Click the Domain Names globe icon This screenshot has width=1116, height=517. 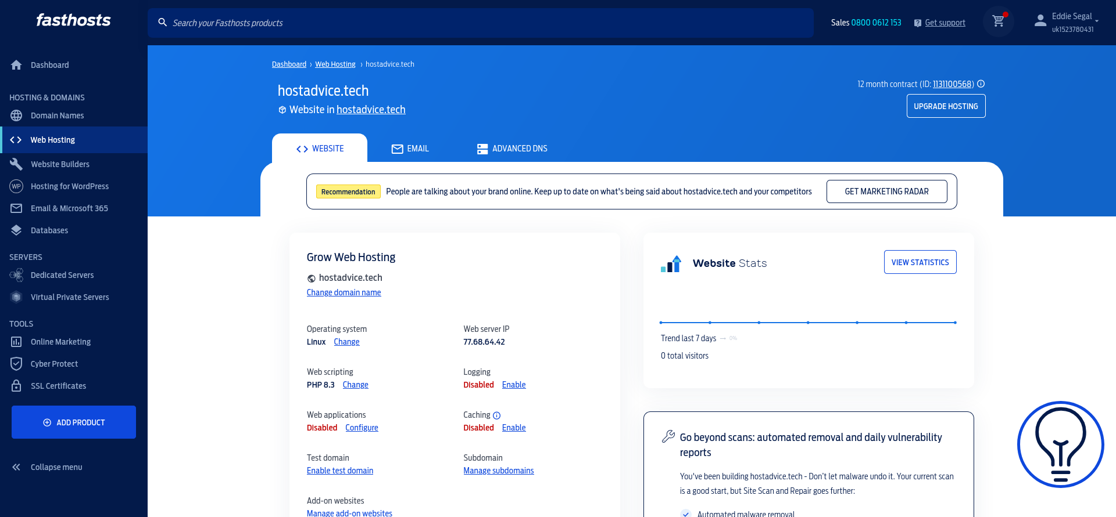coord(16,115)
